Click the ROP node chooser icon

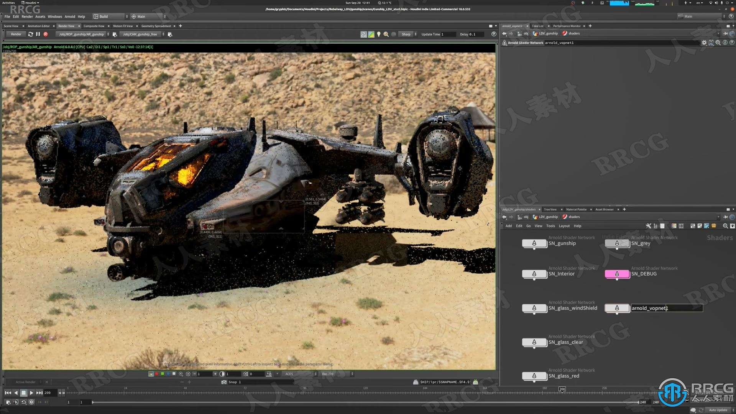click(x=115, y=34)
